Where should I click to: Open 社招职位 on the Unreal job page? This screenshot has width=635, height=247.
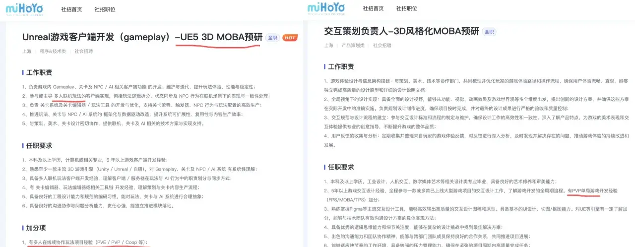click(x=105, y=9)
